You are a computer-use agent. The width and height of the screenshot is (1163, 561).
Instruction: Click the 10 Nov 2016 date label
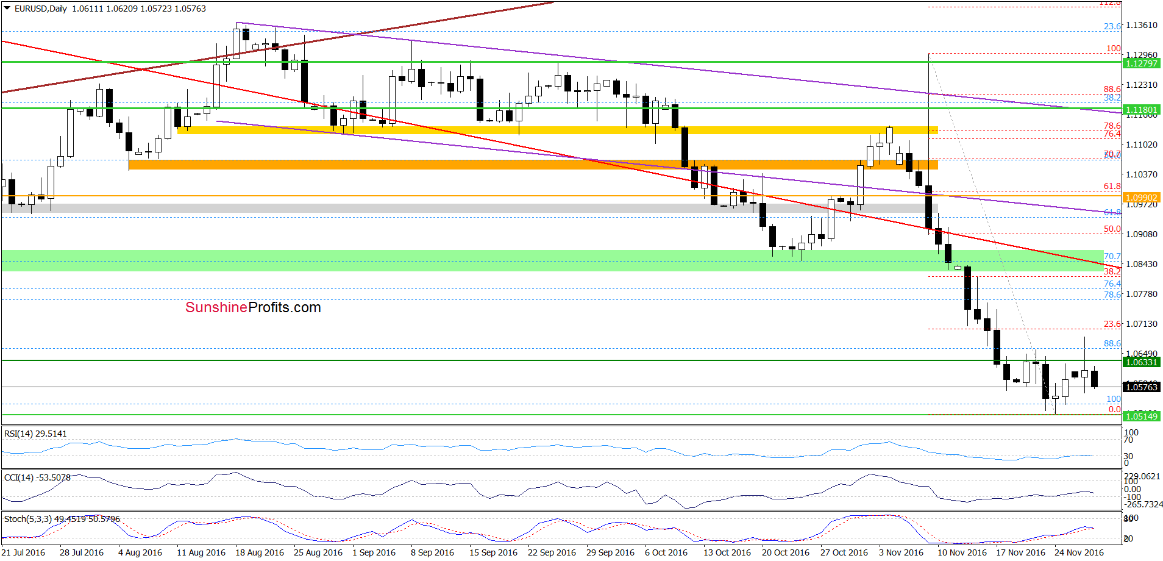(x=962, y=552)
